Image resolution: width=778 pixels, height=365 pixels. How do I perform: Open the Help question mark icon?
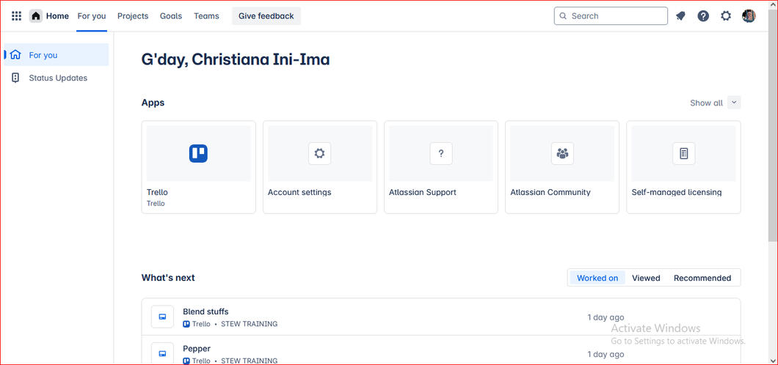[x=703, y=16]
